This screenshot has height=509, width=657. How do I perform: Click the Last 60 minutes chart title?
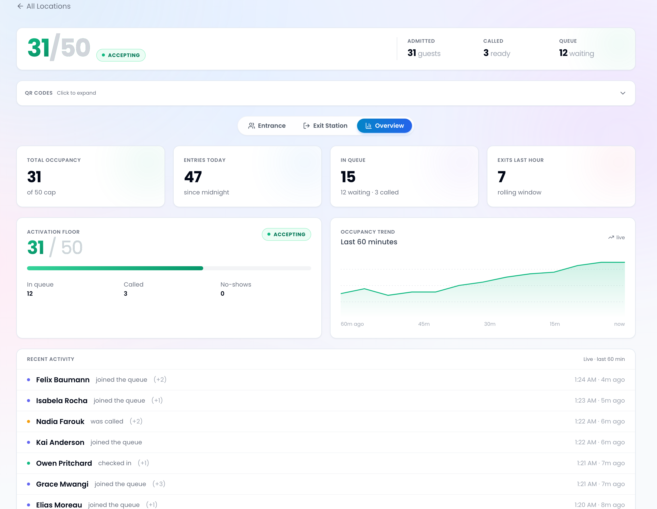(x=369, y=242)
